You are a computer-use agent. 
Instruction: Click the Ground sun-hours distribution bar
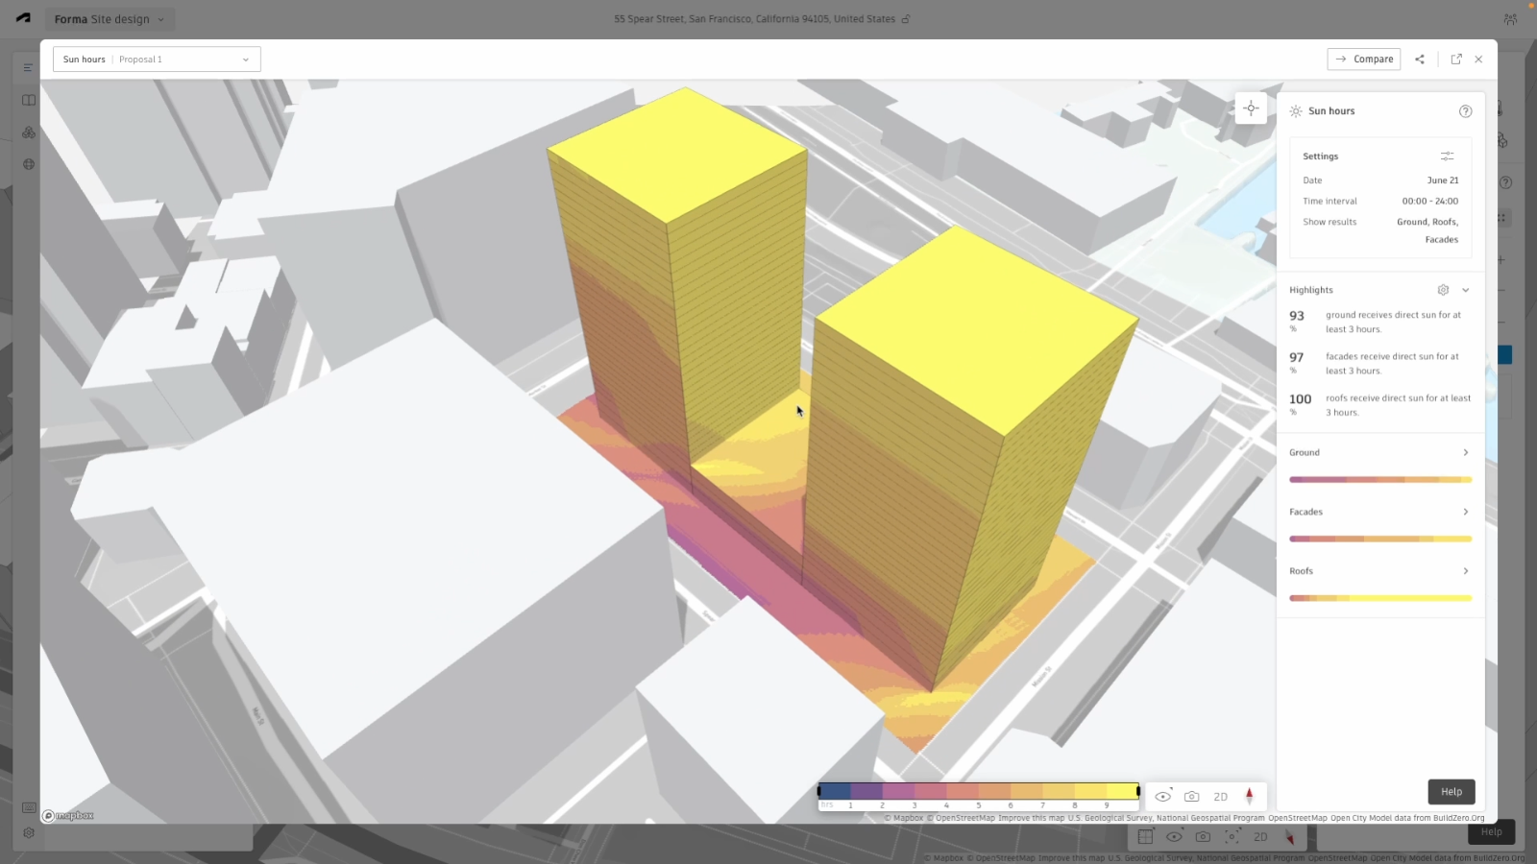[1380, 479]
